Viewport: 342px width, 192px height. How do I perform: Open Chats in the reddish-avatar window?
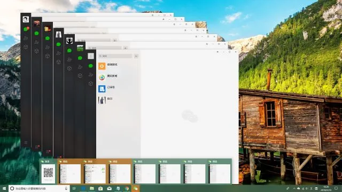(x=37, y=33)
